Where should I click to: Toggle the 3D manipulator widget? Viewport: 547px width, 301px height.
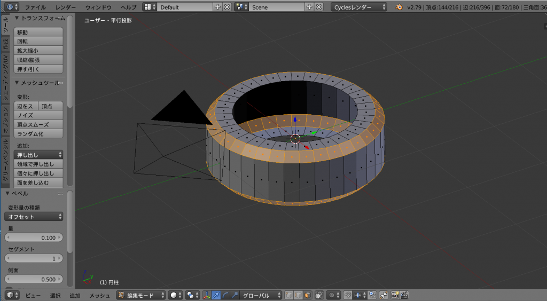coord(207,295)
